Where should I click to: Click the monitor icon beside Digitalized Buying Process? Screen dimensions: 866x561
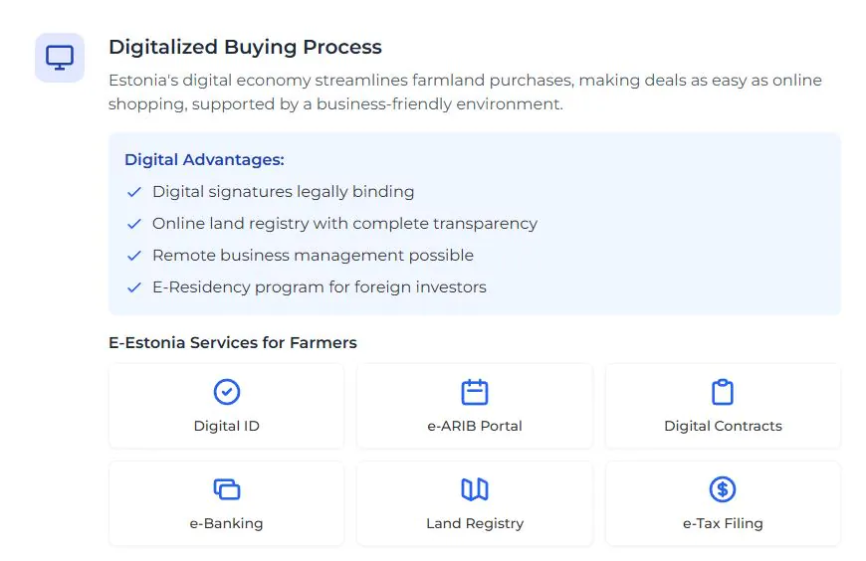[60, 58]
